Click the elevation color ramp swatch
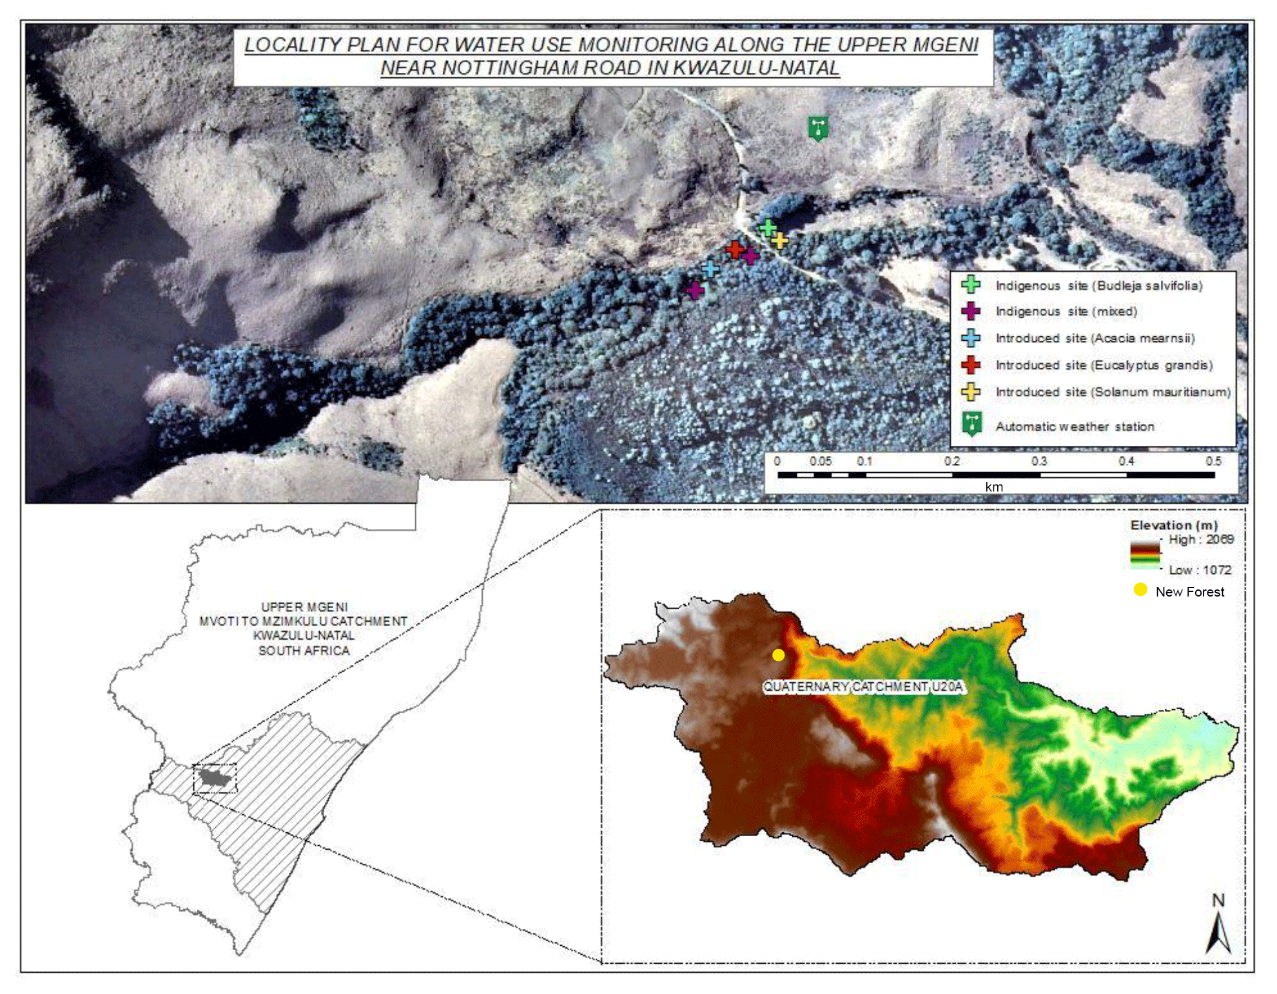 point(1144,555)
